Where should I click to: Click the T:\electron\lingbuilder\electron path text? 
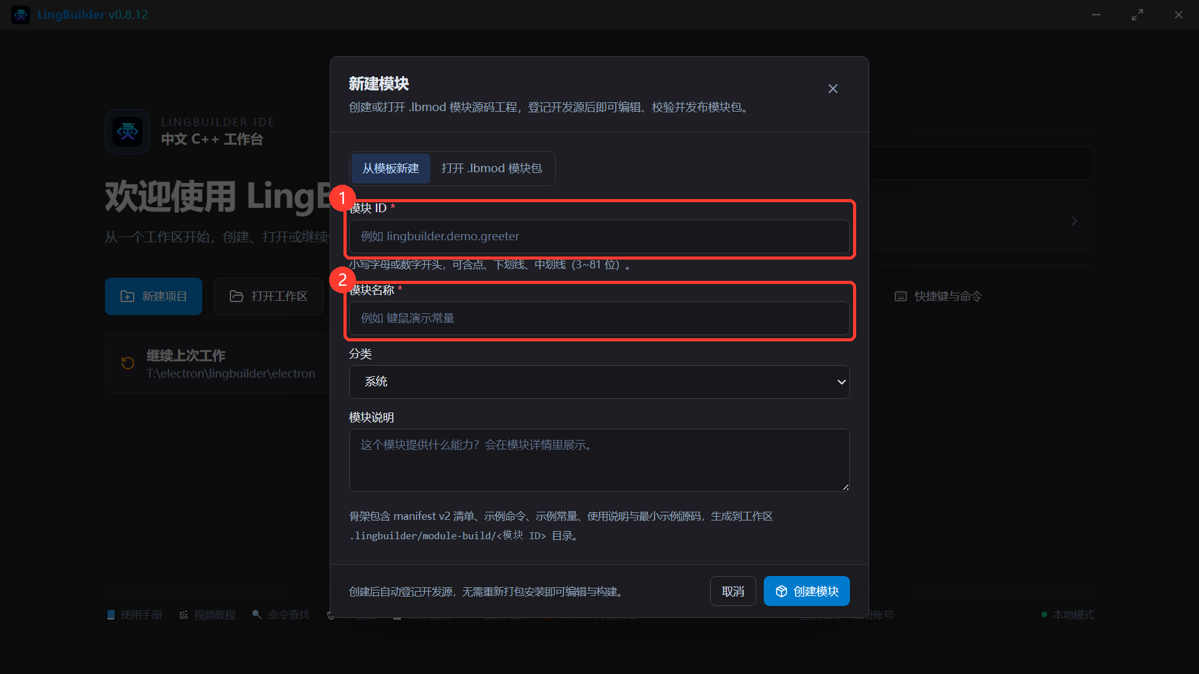[x=230, y=373]
